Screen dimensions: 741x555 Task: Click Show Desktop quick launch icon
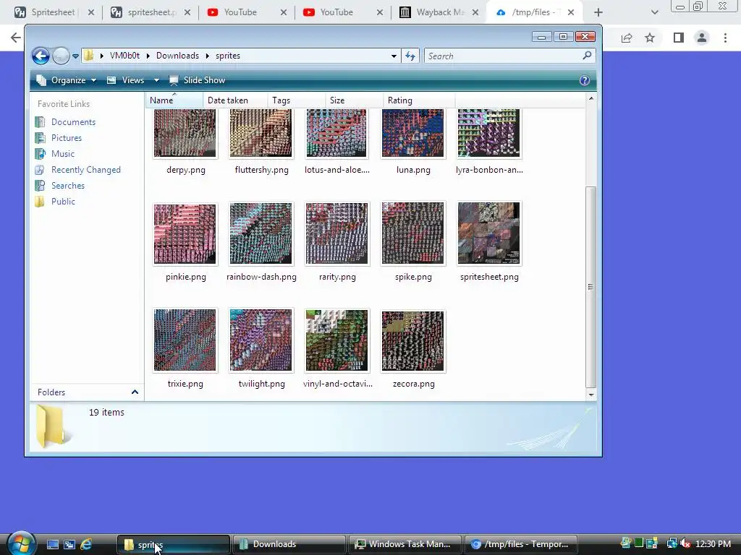[x=52, y=544]
